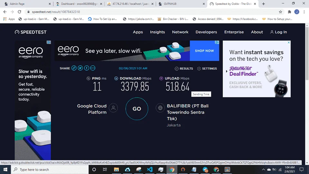Close the RetailMeNot ad

point(289,43)
